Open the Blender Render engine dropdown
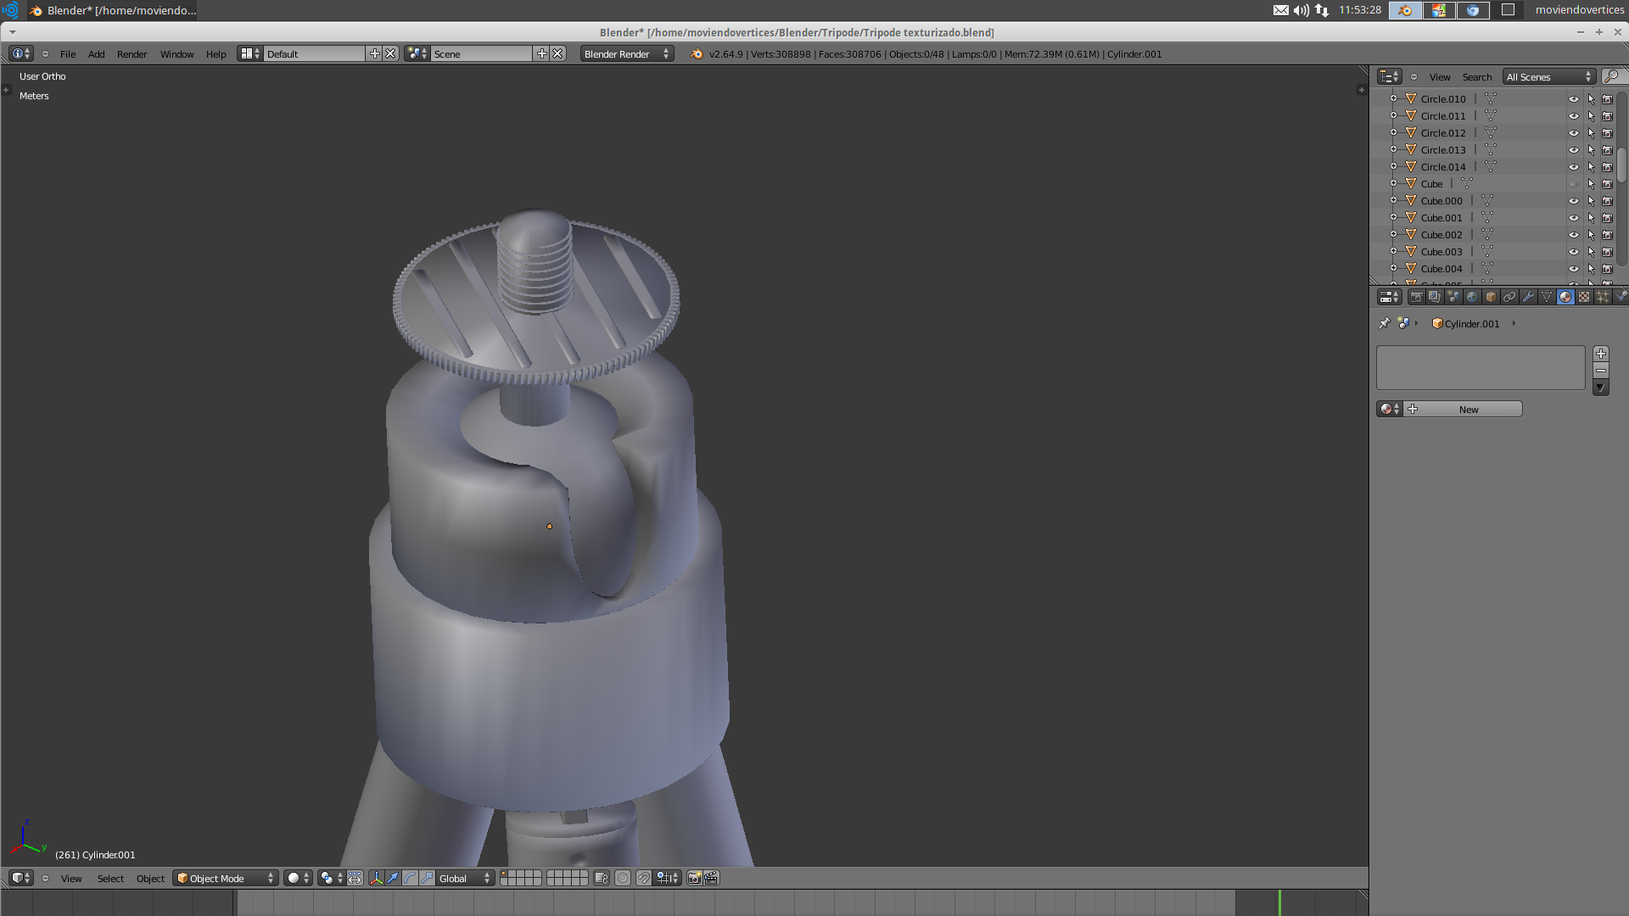The width and height of the screenshot is (1629, 916). point(627,54)
